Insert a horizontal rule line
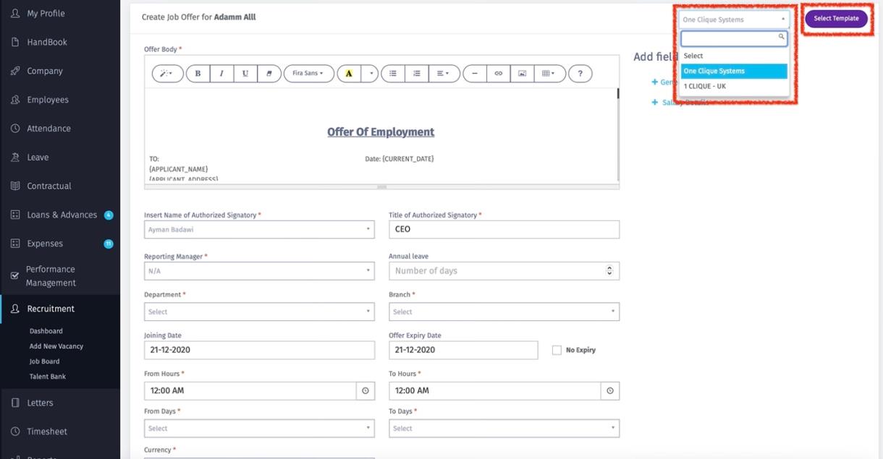 pyautogui.click(x=475, y=74)
